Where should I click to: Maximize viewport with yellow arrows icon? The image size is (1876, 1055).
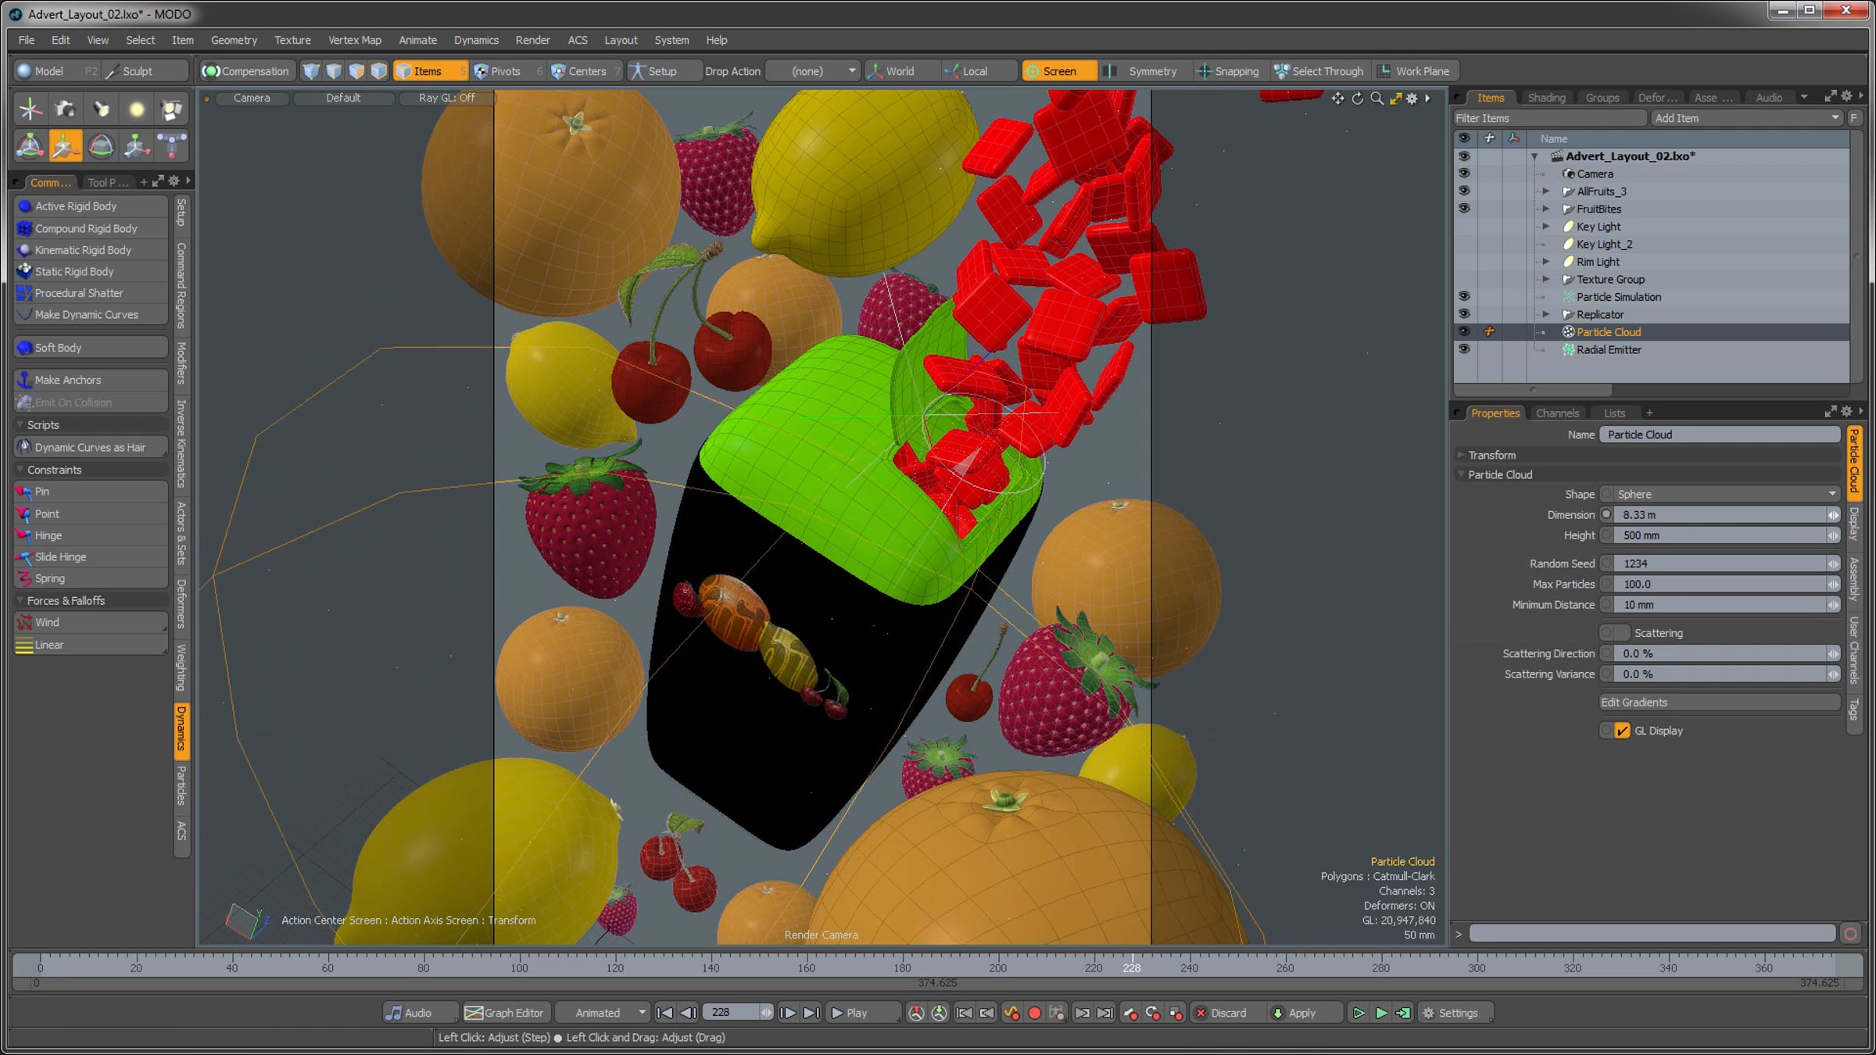[x=1395, y=98]
